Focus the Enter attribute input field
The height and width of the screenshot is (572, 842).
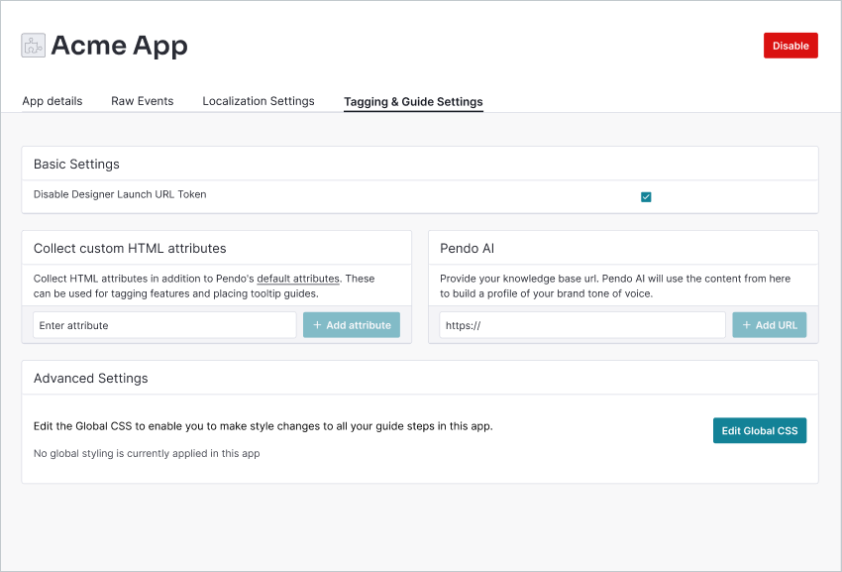(164, 325)
